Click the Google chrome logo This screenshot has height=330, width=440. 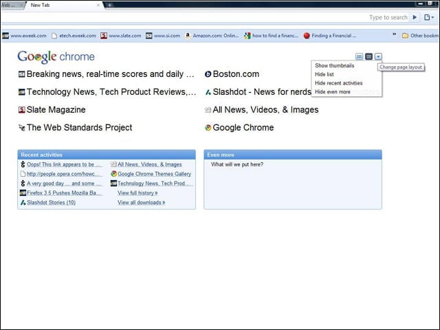(x=56, y=57)
